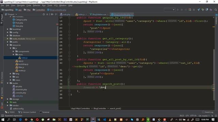The image size is (218, 122).
Task: Click search_post() in the editor breadcrumb
Action: tap(115, 108)
